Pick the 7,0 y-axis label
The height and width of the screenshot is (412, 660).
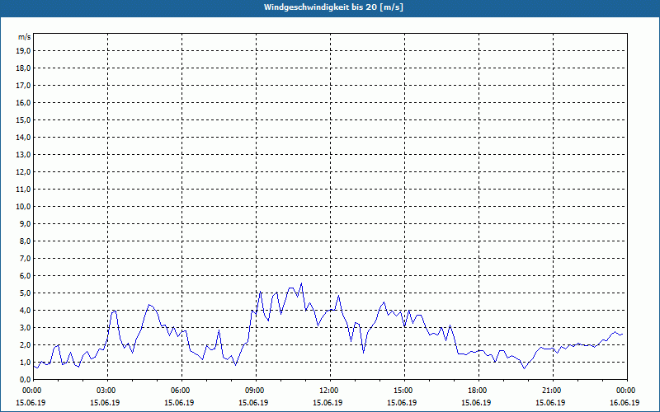tap(26, 258)
